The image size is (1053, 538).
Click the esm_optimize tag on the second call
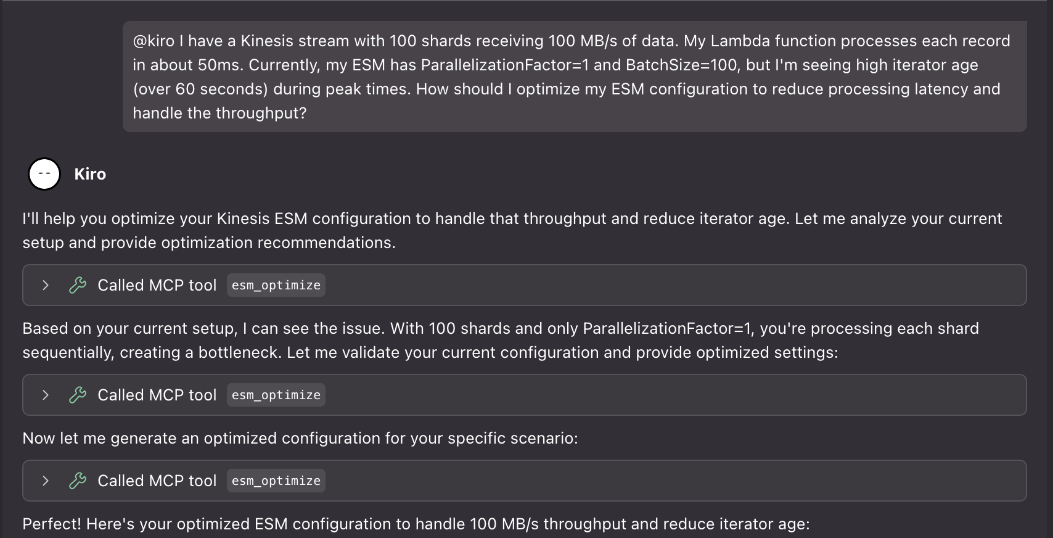(276, 395)
